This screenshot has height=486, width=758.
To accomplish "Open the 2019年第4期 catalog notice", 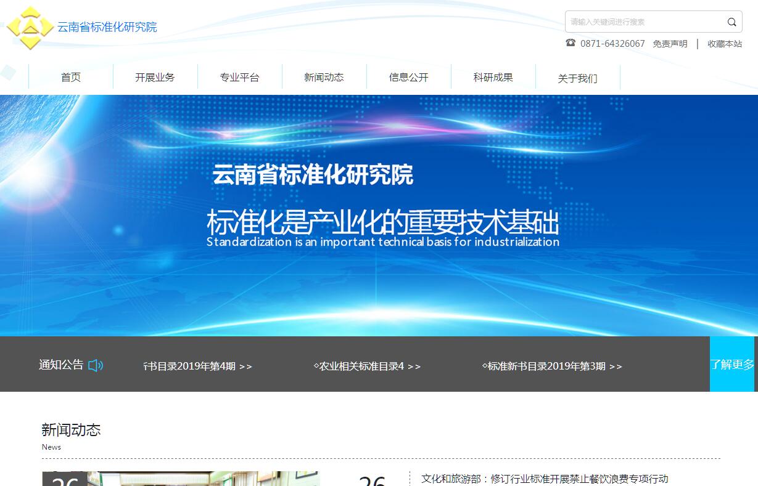I will tap(197, 367).
